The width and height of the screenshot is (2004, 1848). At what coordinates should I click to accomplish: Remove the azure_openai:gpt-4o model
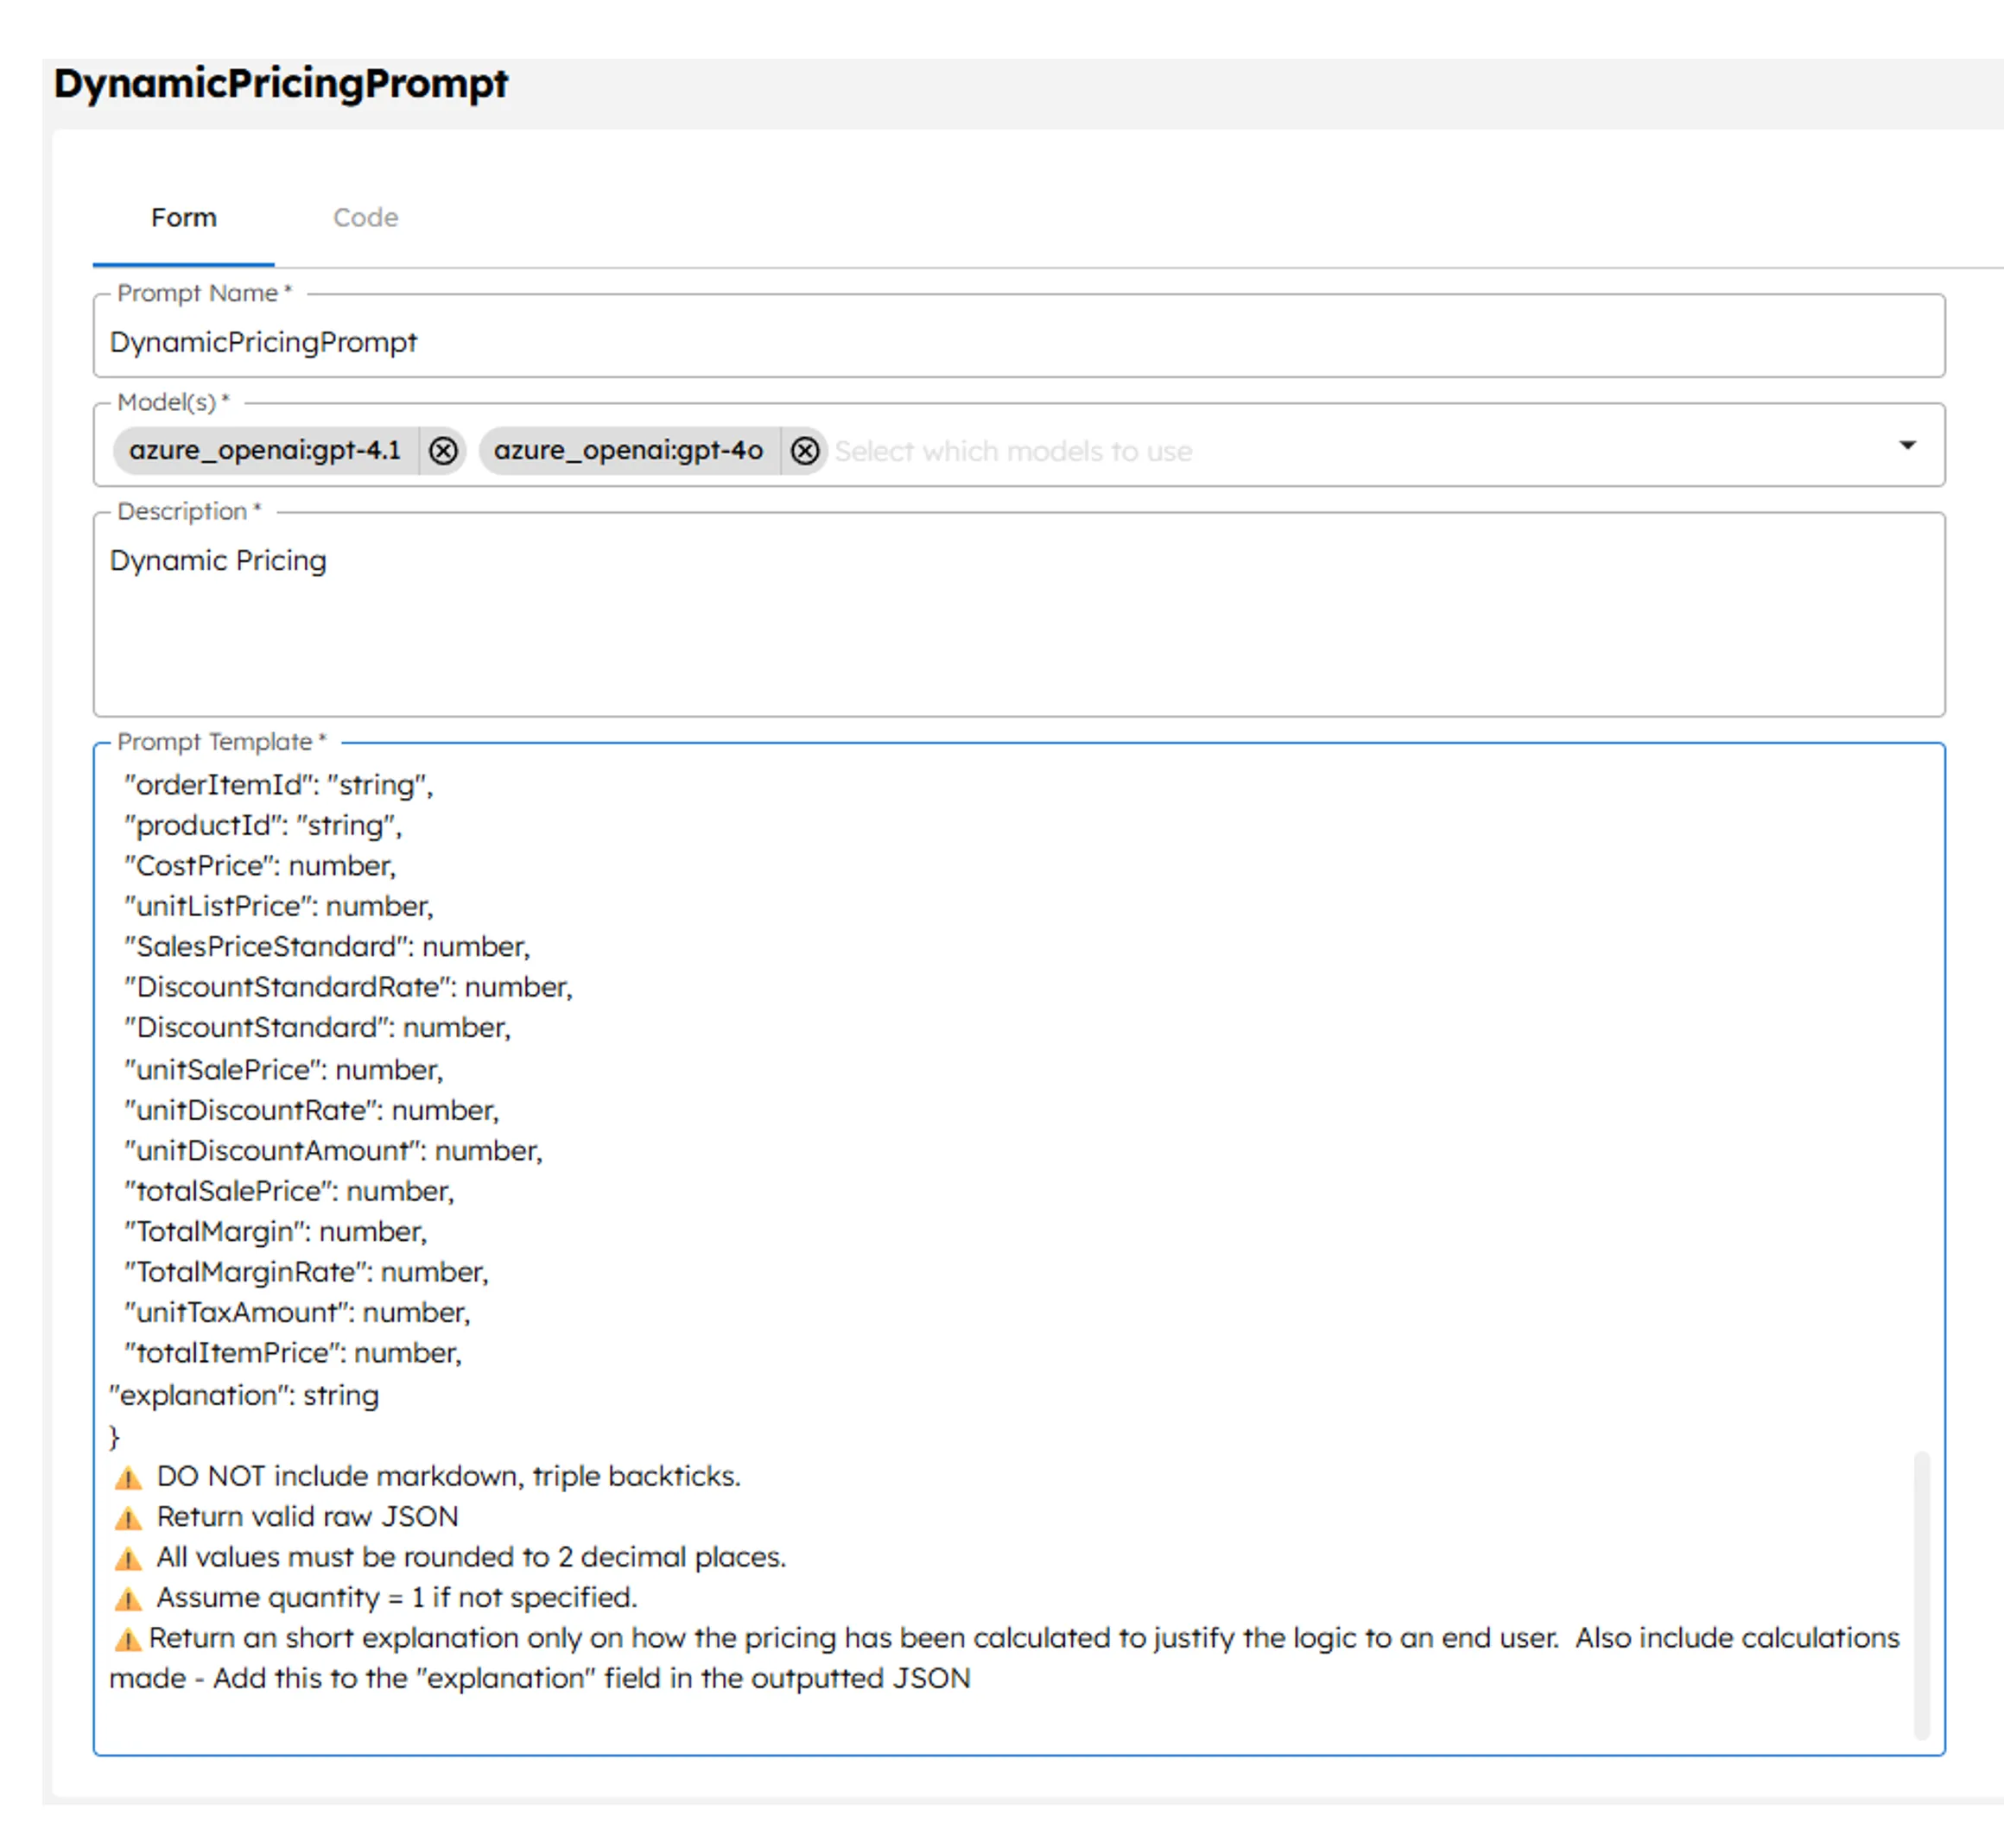pyautogui.click(x=805, y=451)
